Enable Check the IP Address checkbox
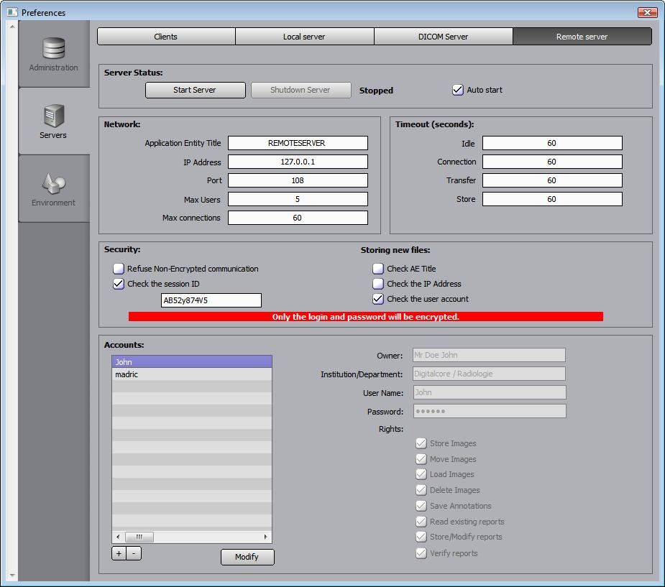Screen dimensions: 665x587 click(378, 284)
